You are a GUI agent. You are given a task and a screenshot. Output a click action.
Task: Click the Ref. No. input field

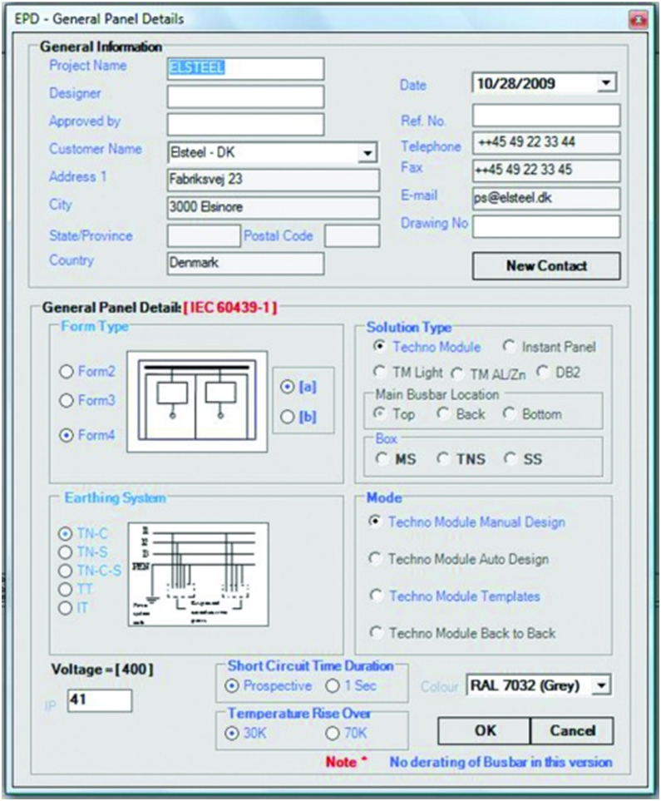pos(546,116)
